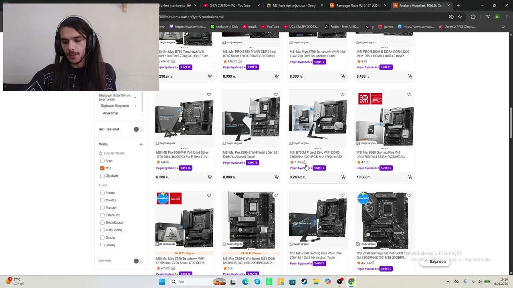Viewport: 513px width, 288px height.
Task: Open Skype from the taskbar
Action: (x=257, y=282)
